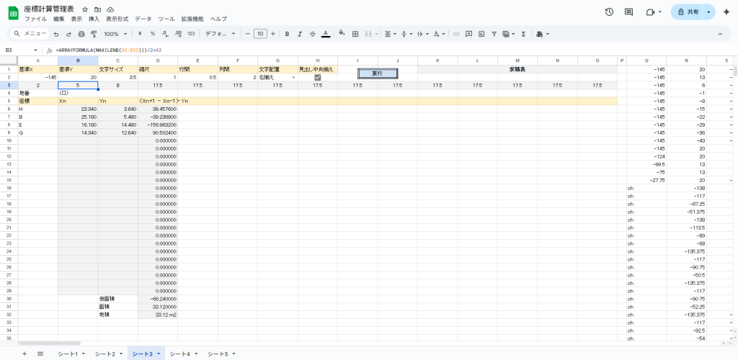Open the 挿入 menu
Viewport: 738px width, 360px height.
pos(94,19)
